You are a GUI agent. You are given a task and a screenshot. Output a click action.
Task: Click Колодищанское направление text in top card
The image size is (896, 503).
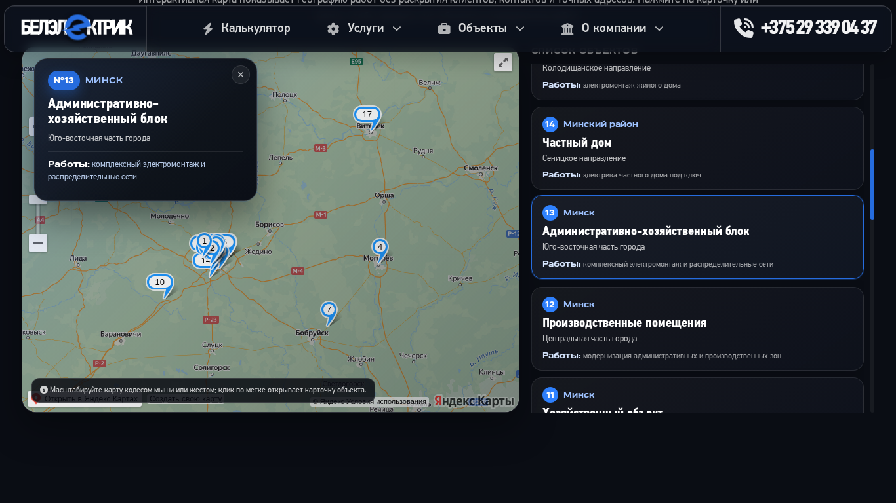click(596, 68)
